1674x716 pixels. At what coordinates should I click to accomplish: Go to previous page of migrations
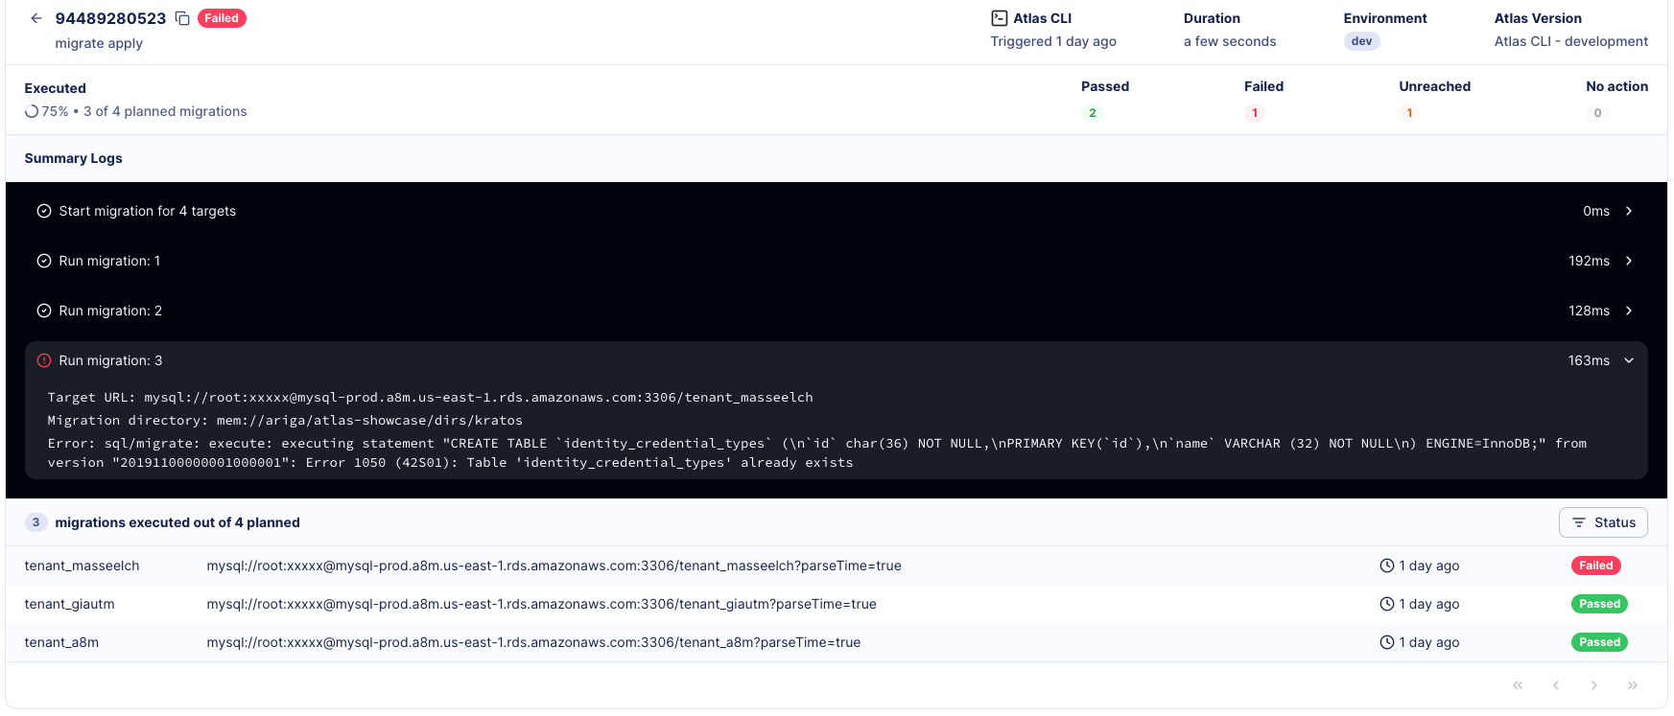tap(1556, 685)
